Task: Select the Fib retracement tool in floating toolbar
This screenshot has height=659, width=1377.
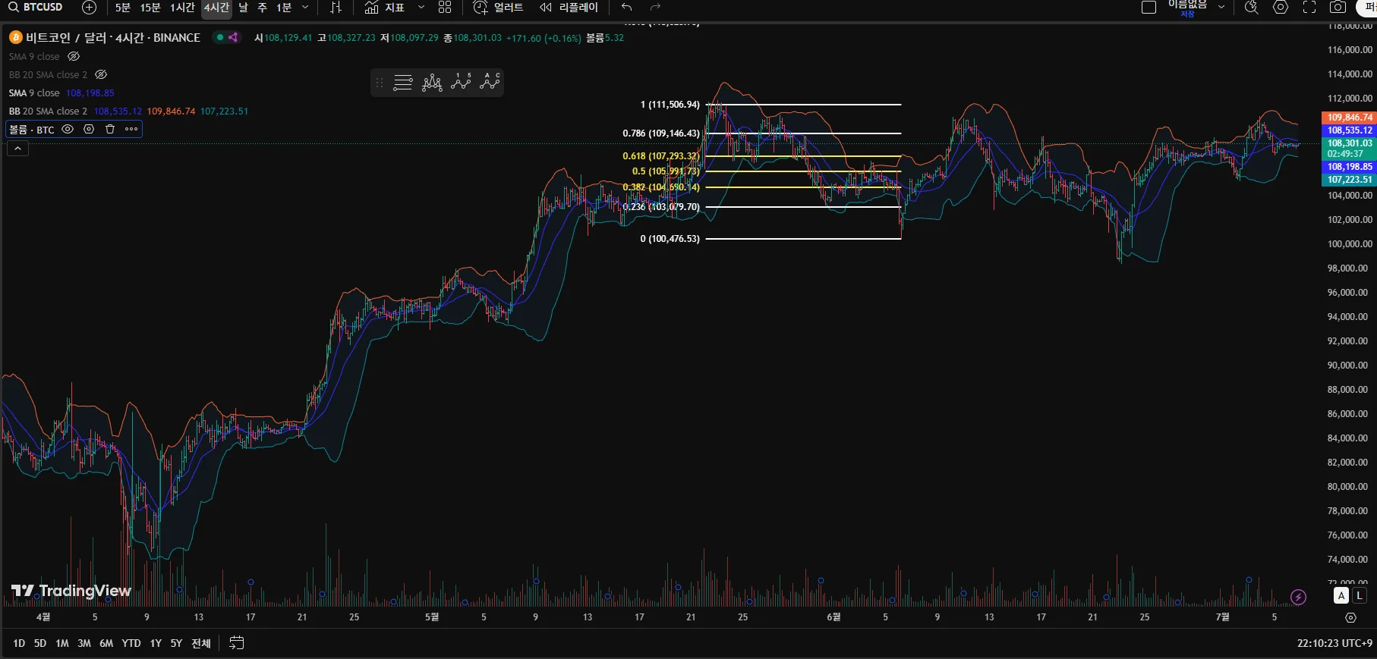Action: [x=403, y=83]
